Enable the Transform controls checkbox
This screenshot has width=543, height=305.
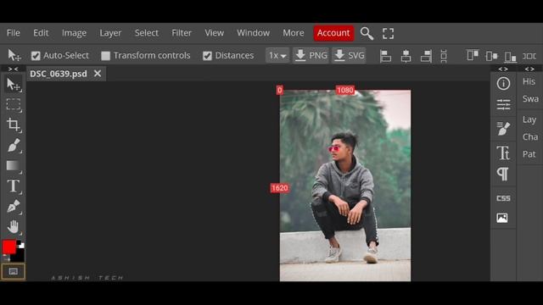(105, 56)
